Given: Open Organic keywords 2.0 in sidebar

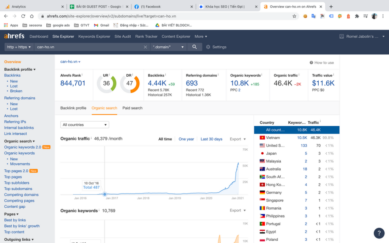Looking at the screenshot, I should [x=22, y=147].
